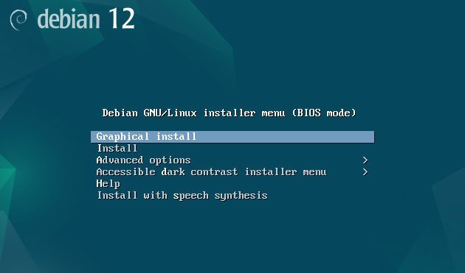The image size is (465, 273).
Task: Click the word 'contrast' in the accessible entry
Action: (x=214, y=172)
